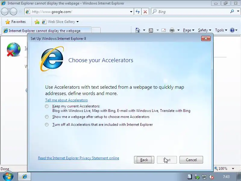Open the Home button dropdown arrow
Viewport: 241px width, 181px height.
(144, 30)
